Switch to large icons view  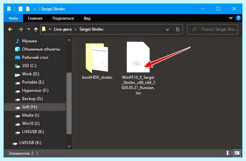(x=237, y=153)
